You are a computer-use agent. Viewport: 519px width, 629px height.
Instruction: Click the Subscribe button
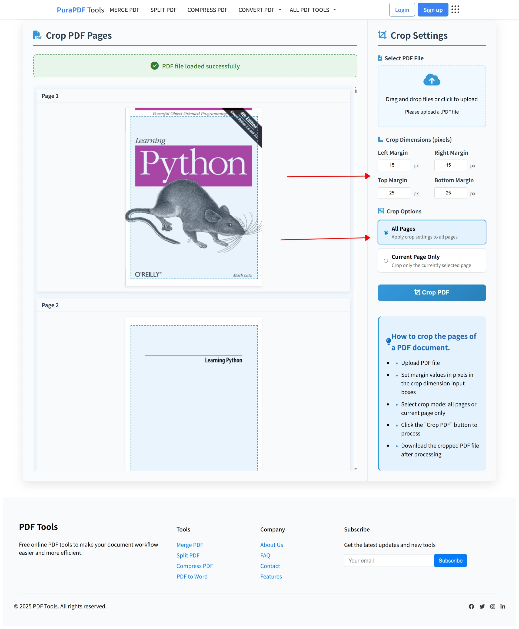coord(450,560)
